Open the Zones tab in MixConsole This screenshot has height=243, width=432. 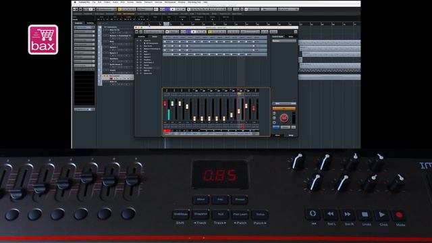pyautogui.click(x=155, y=36)
